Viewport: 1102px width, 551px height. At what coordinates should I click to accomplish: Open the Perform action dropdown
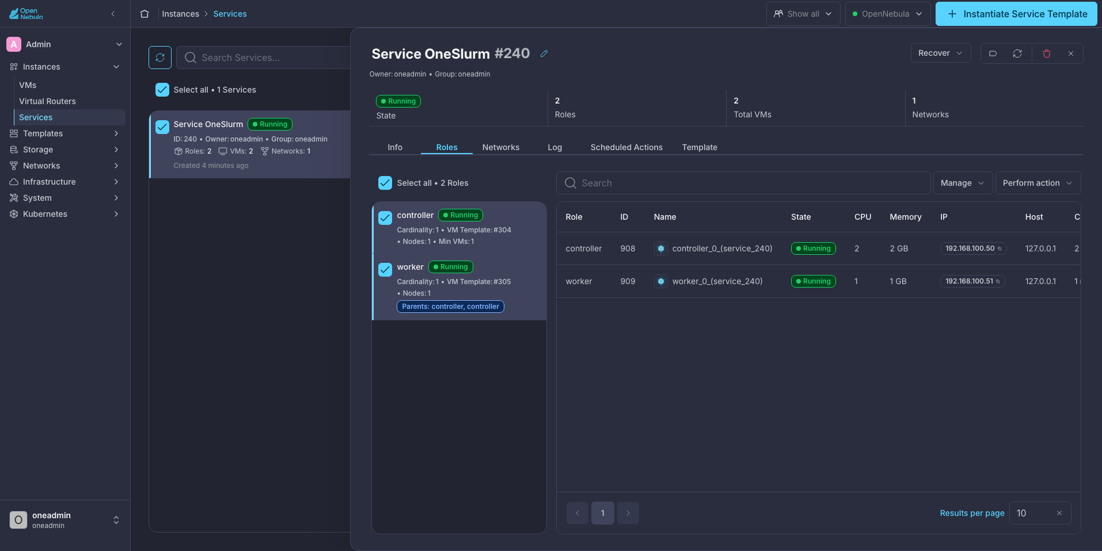[x=1038, y=183]
